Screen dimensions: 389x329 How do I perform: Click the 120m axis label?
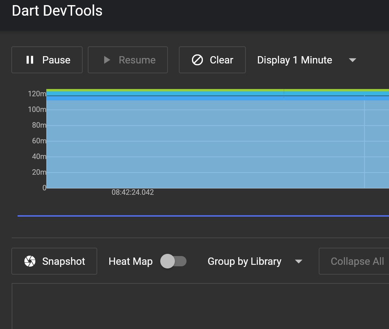(x=37, y=94)
